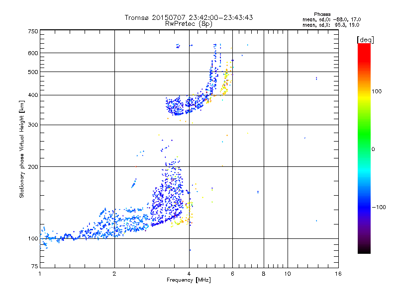Screen dimensions: 398x298
Task: Click y-axis tick label '200'
Action: pyautogui.click(x=33, y=167)
